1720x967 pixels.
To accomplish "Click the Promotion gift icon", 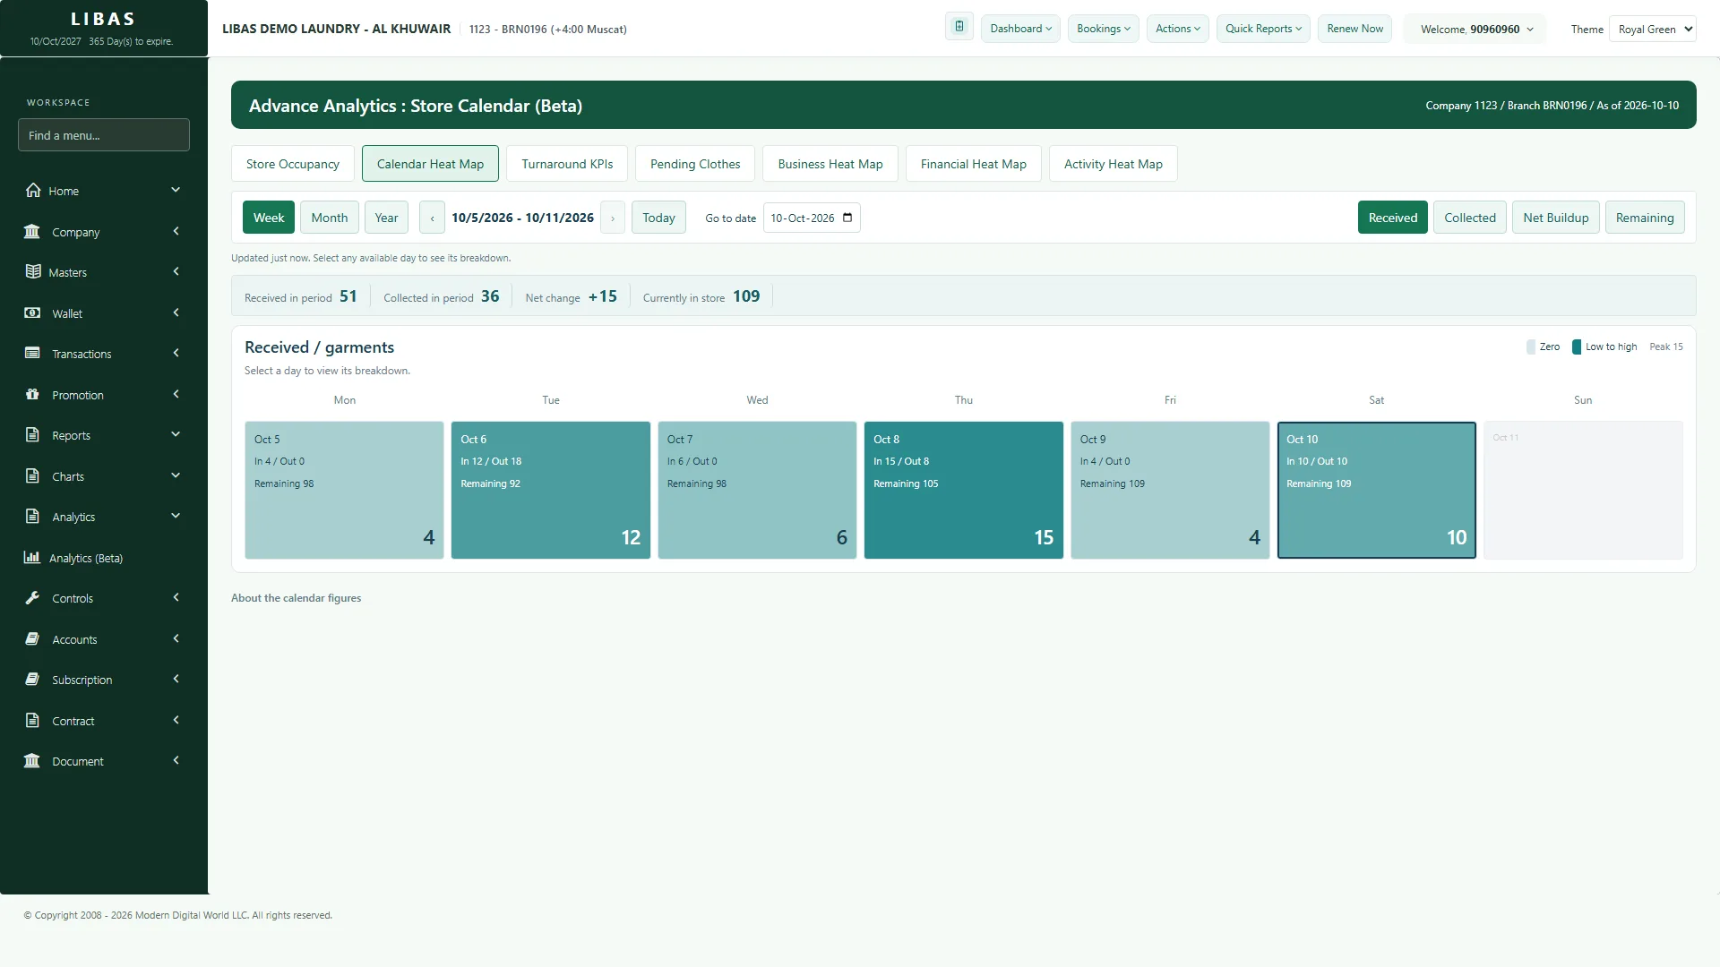I will click(x=32, y=394).
